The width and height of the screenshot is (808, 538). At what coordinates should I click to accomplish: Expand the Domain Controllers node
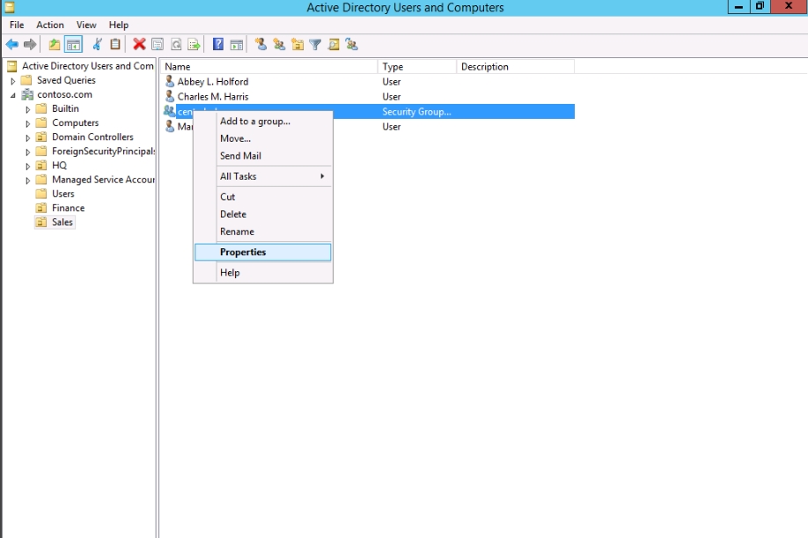(28, 137)
